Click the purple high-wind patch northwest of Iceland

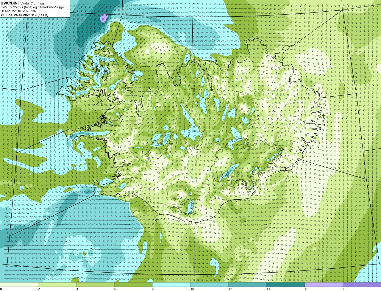coord(104,18)
